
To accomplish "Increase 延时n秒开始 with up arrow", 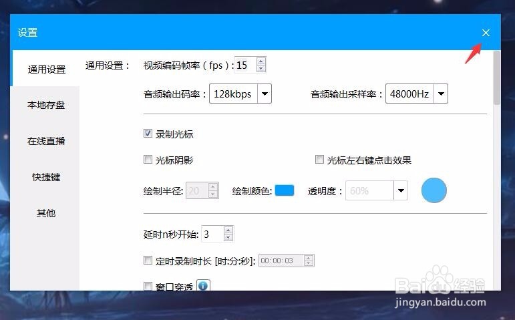I will click(x=228, y=230).
